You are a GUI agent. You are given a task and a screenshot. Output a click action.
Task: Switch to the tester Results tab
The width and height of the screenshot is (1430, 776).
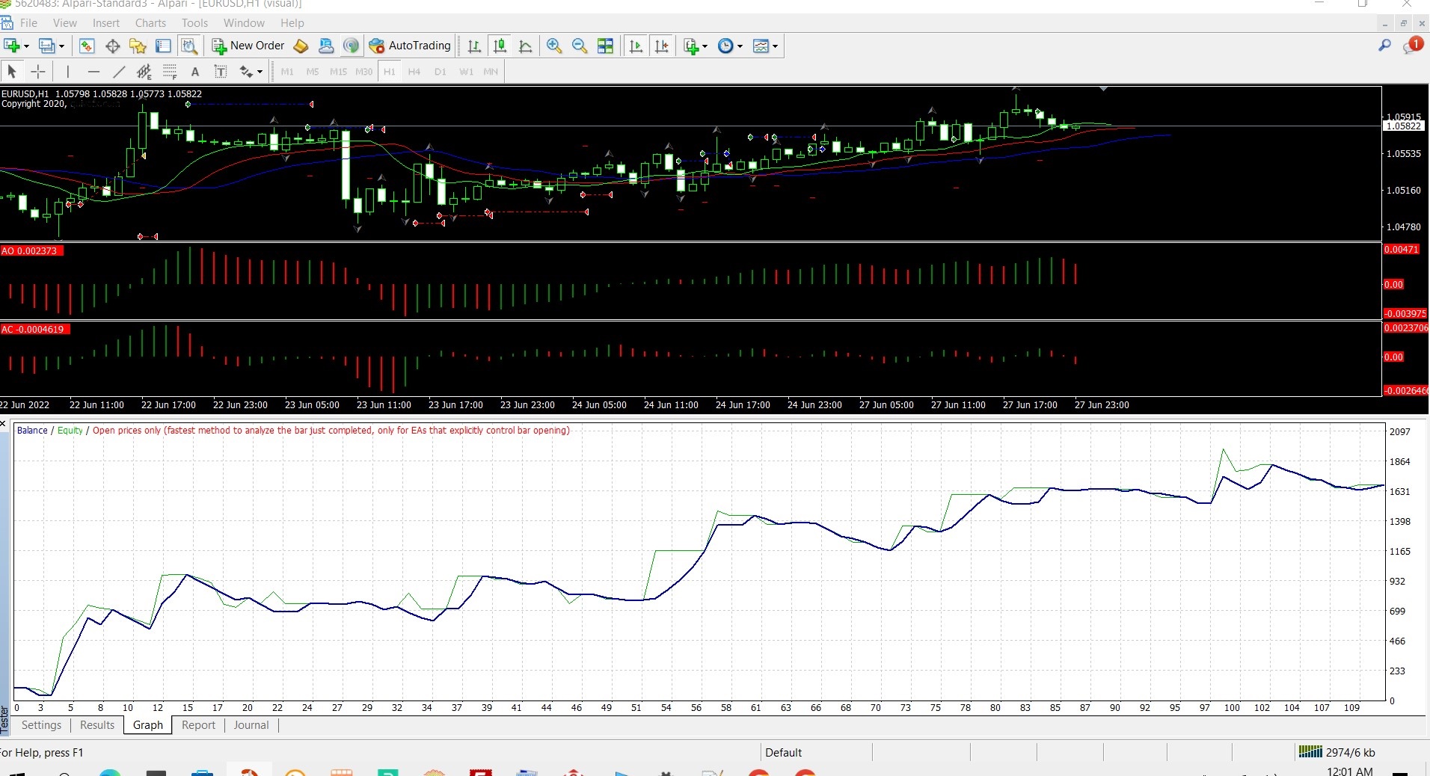[x=97, y=725]
